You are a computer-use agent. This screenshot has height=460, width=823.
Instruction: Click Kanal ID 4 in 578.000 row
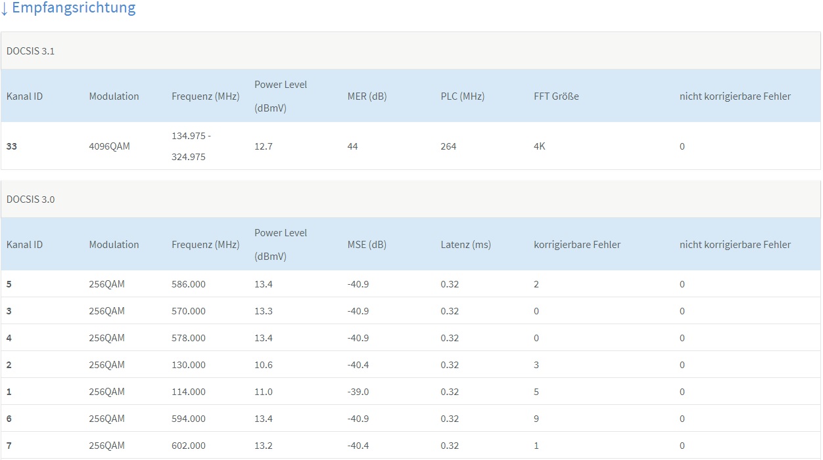tap(9, 338)
